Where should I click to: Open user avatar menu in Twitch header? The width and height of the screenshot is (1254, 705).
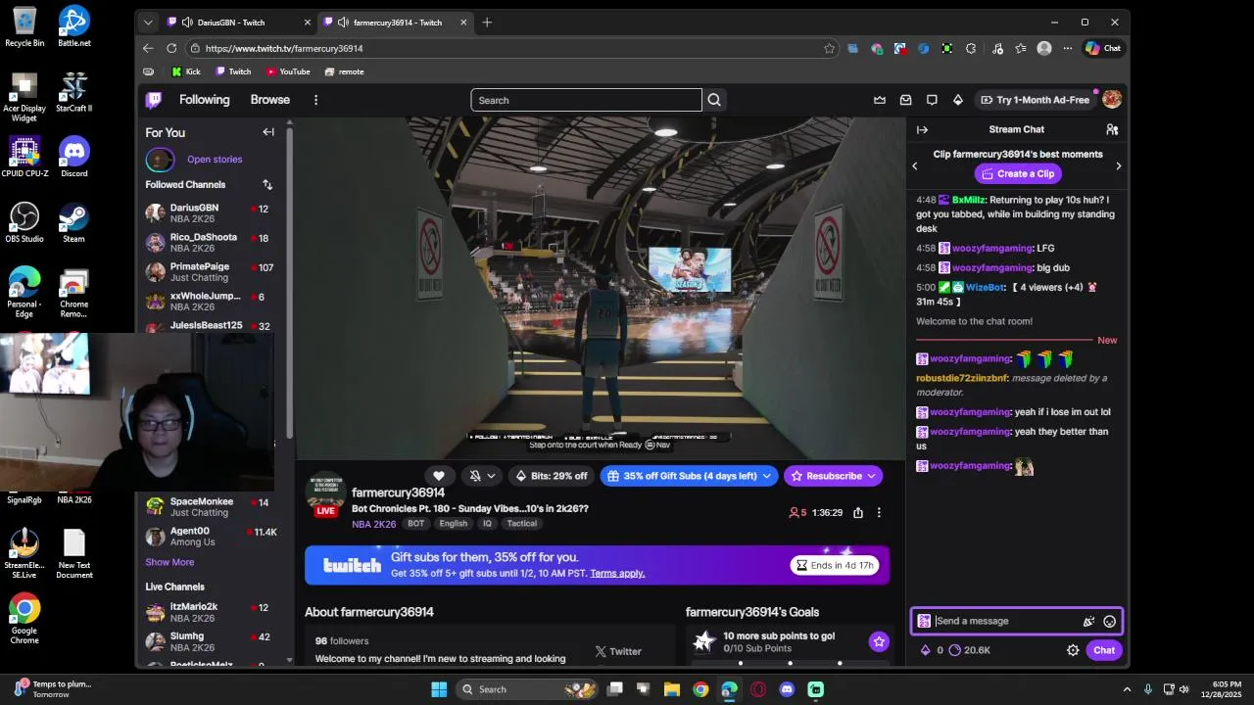click(1112, 99)
